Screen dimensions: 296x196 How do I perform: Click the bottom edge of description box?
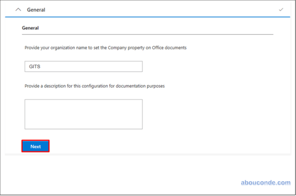click(83, 129)
